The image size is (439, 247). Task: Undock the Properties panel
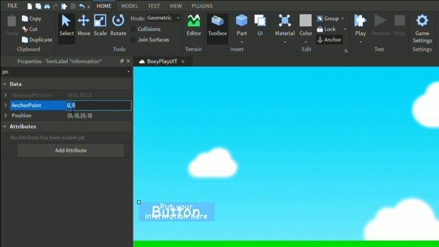(x=122, y=61)
